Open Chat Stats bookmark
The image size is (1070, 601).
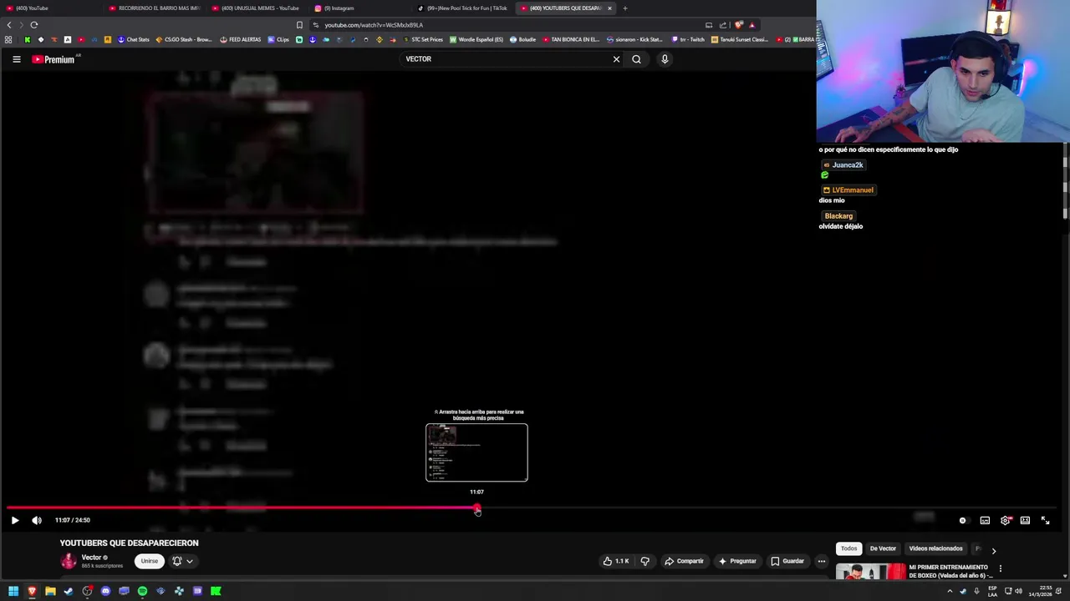(x=134, y=39)
